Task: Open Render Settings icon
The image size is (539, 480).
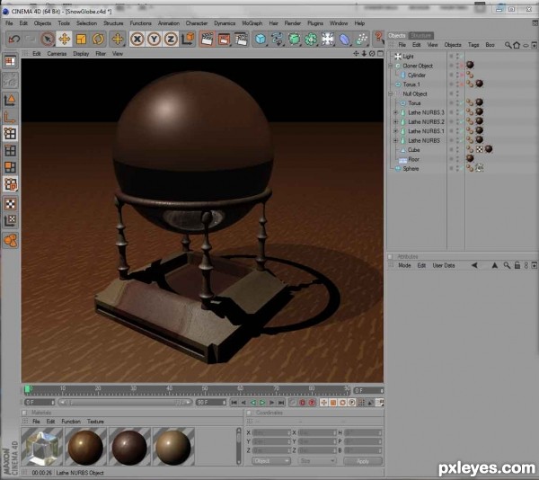Action: click(241, 39)
